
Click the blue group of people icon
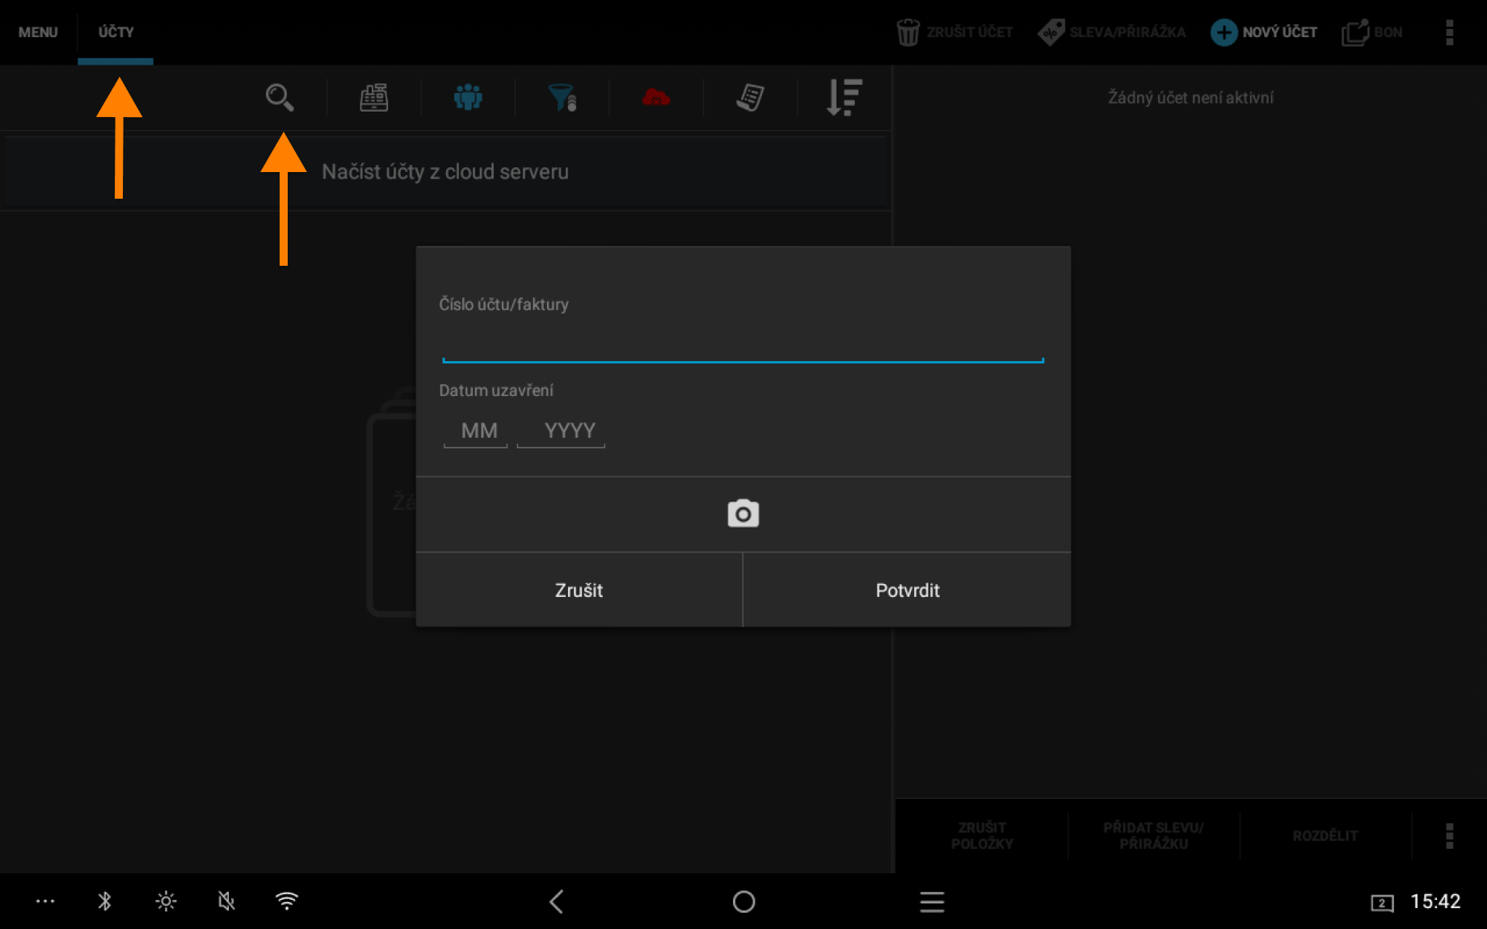pyautogui.click(x=468, y=98)
